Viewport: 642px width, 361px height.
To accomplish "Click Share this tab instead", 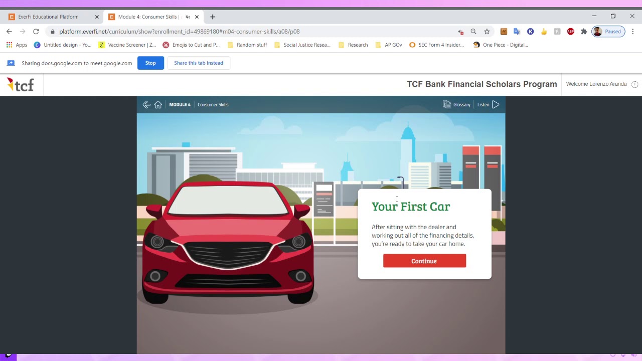I will pyautogui.click(x=199, y=63).
